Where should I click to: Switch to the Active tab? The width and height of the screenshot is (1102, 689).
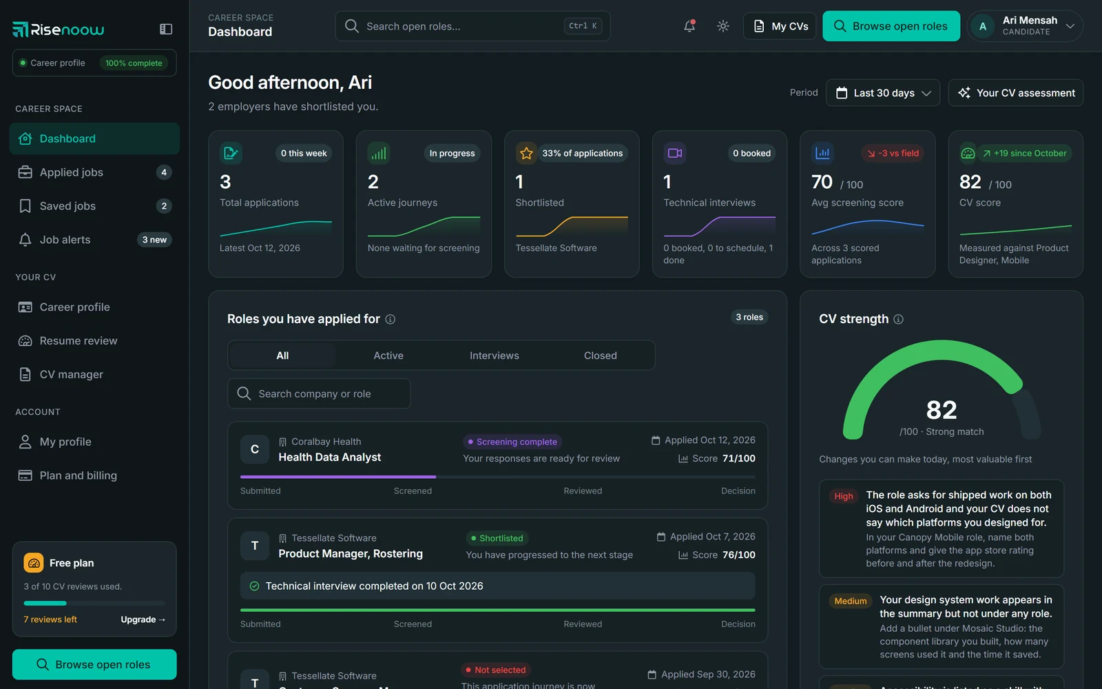[x=388, y=356]
